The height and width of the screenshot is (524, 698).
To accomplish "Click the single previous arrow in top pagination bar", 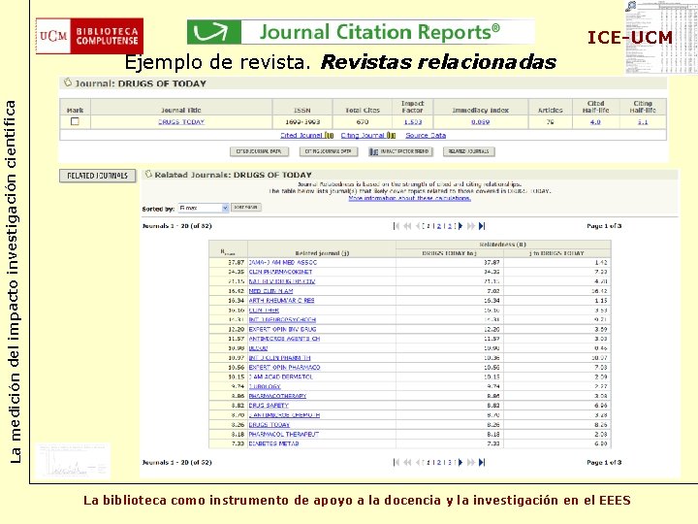I will (418, 226).
